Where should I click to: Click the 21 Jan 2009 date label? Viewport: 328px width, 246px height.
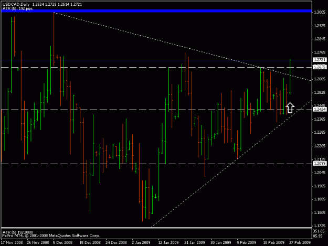point(195,242)
